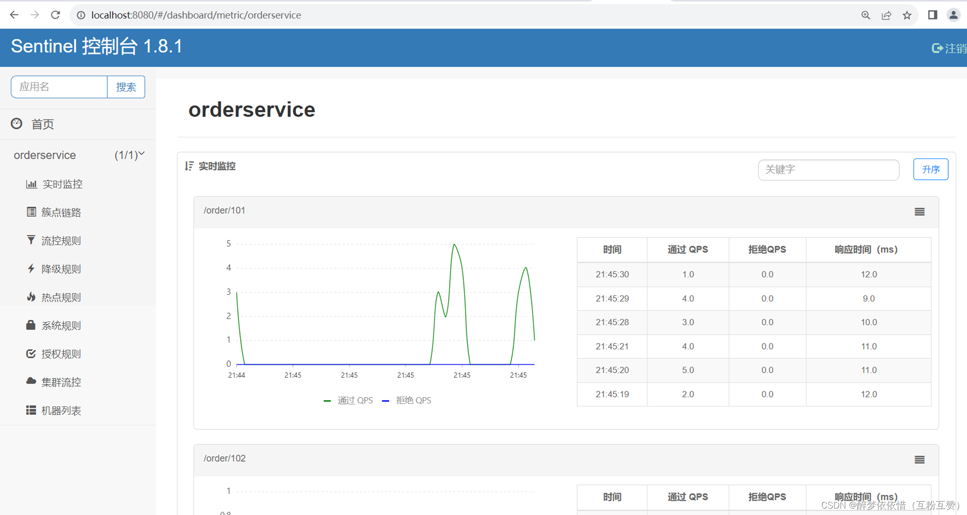Click the lock icon for 系统规则
The image size is (967, 515).
tap(31, 325)
